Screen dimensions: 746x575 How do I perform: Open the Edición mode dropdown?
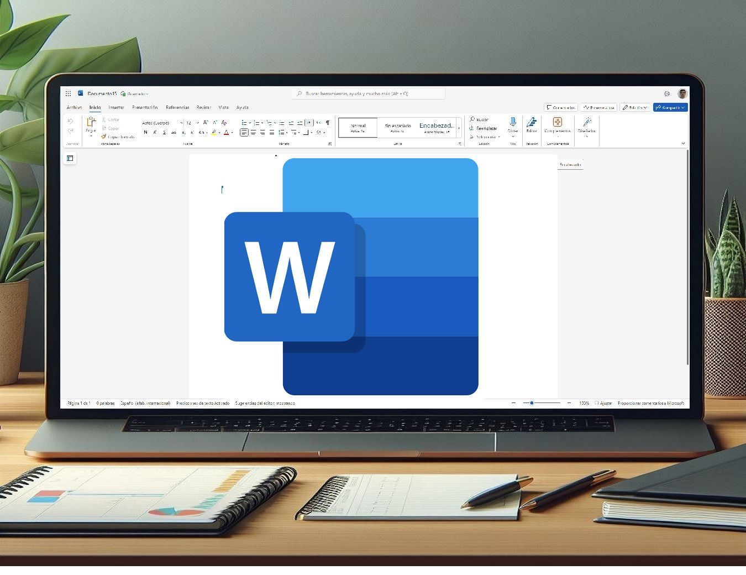[x=634, y=107]
